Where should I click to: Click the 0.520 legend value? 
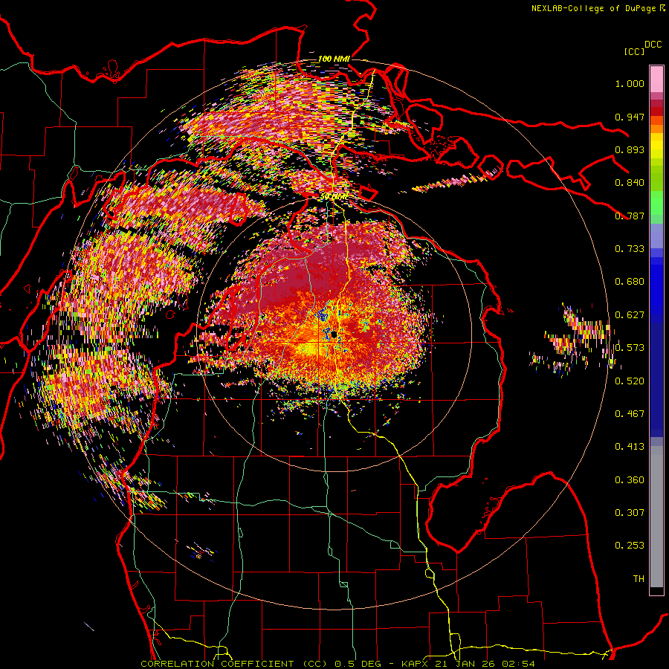(630, 381)
